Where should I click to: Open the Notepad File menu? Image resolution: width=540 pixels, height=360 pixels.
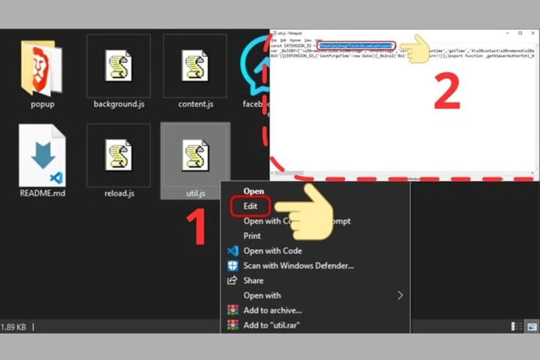[274, 40]
